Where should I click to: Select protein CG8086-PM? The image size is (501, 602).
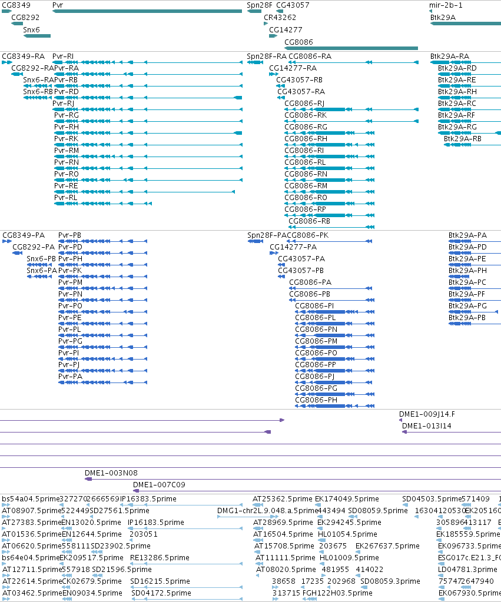click(x=317, y=341)
